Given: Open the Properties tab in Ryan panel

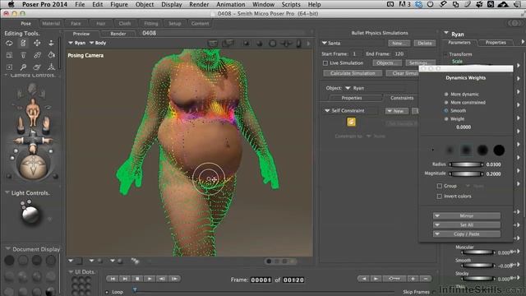Looking at the screenshot, I should coord(496,43).
